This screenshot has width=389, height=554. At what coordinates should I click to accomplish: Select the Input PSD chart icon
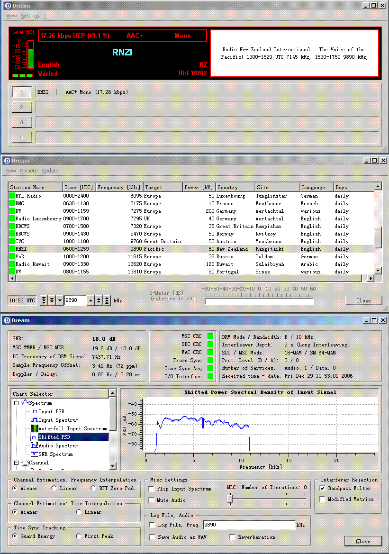34,411
